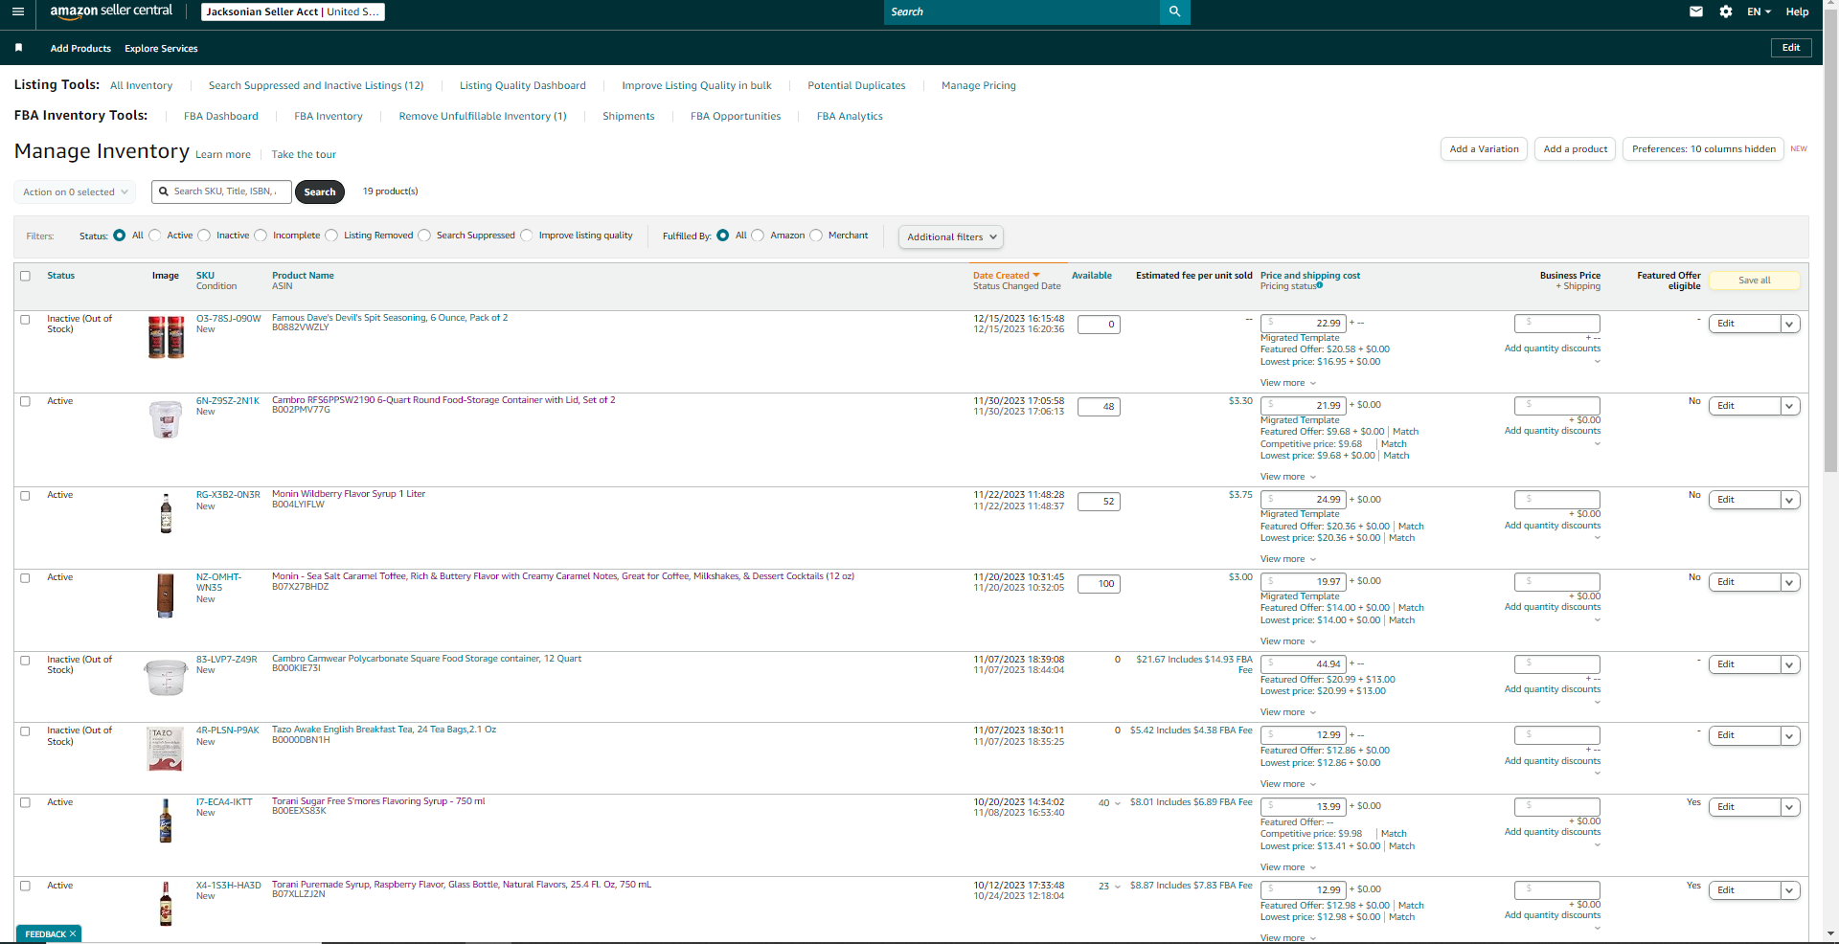Check the Famous Dave's seasoning row checkbox
Screen dimensions: 1839x944
[26, 320]
